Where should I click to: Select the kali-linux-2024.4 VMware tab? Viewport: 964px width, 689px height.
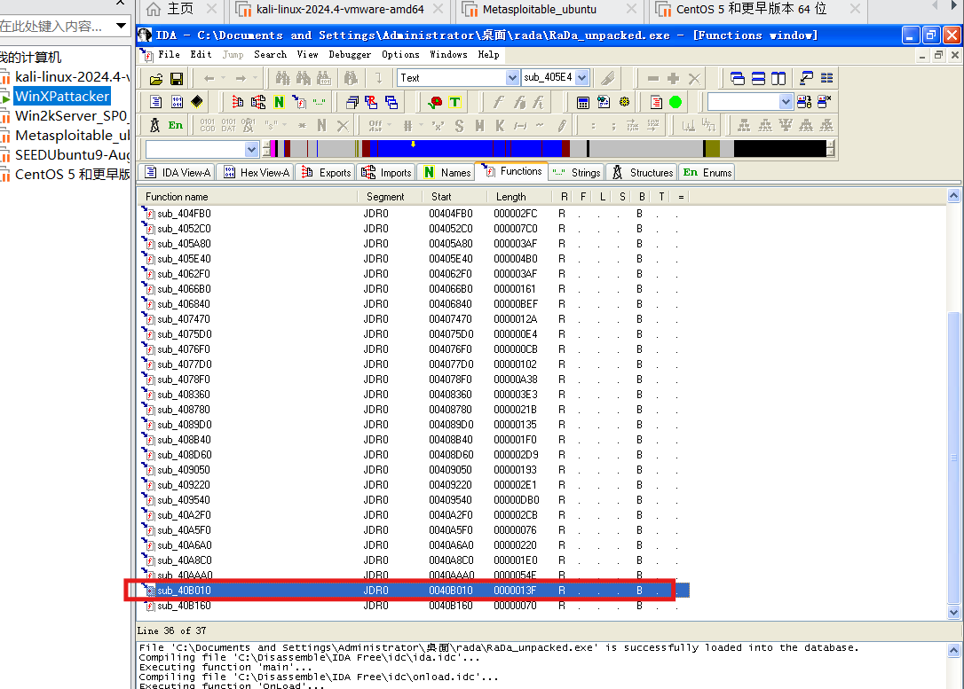coord(340,9)
